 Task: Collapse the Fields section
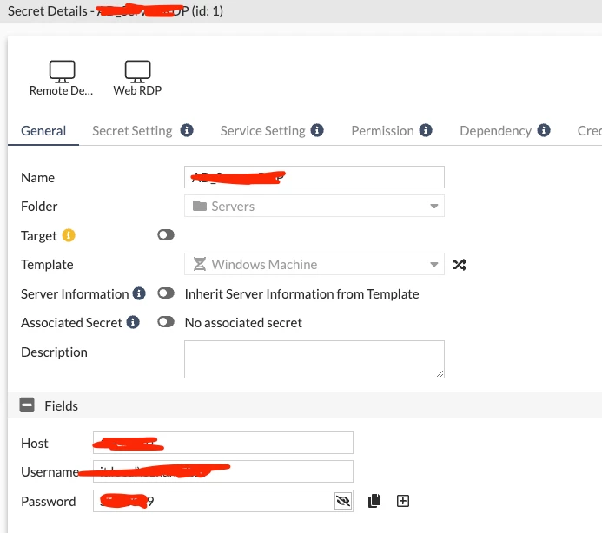[27, 405]
